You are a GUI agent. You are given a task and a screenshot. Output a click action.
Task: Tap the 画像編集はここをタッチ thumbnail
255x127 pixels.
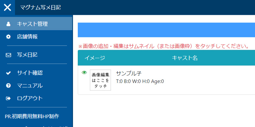[x=100, y=80]
